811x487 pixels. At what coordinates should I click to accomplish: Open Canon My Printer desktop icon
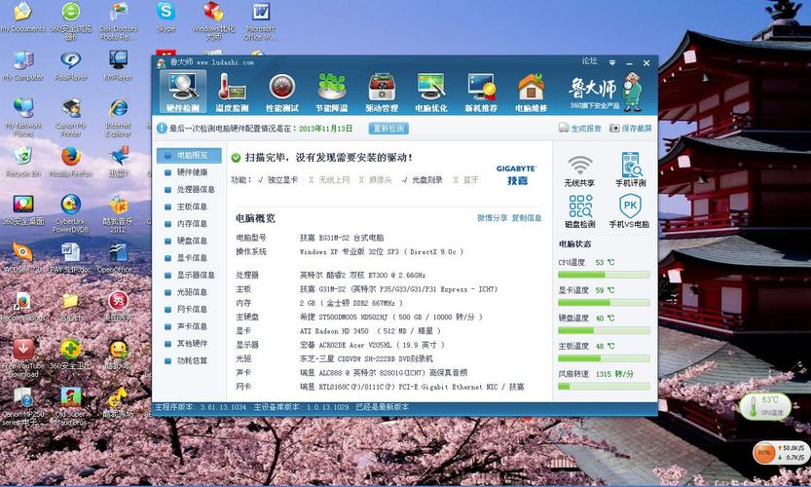click(71, 118)
